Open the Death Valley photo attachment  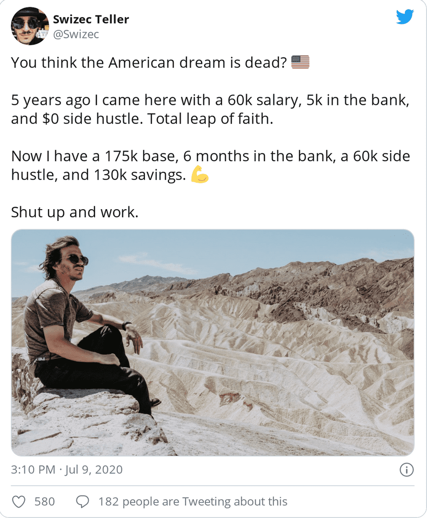(213, 343)
